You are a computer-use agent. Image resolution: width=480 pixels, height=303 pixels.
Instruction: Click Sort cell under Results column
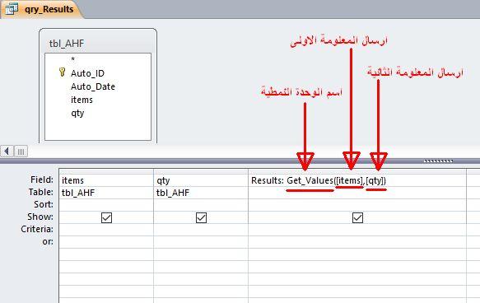coord(357,205)
